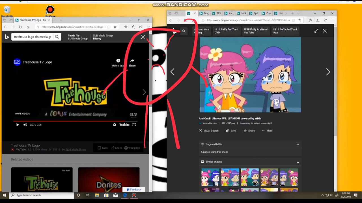Screen dimensions: 362x203
Task: Click address bar in left Edge window
Action: tap(74, 27)
